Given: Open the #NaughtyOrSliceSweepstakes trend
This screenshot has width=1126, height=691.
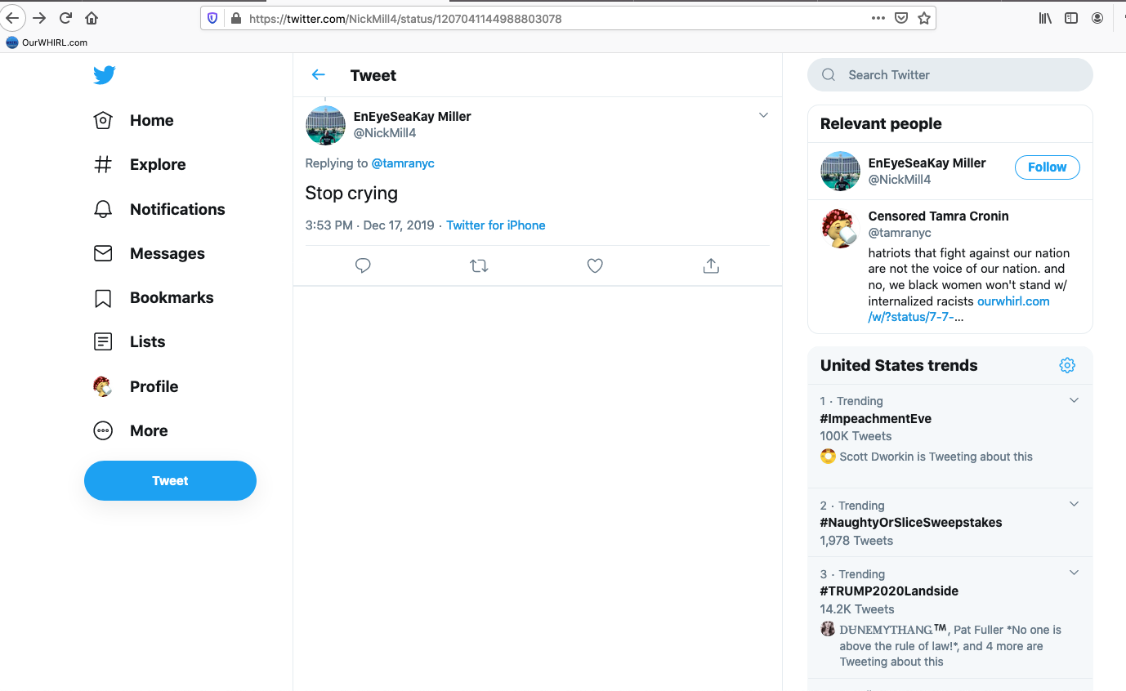Looking at the screenshot, I should pos(910,523).
